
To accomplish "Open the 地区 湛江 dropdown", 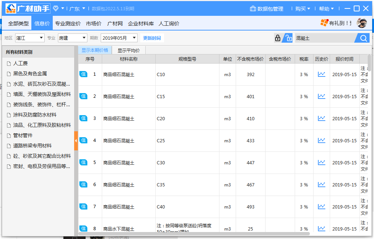I will click(30, 38).
